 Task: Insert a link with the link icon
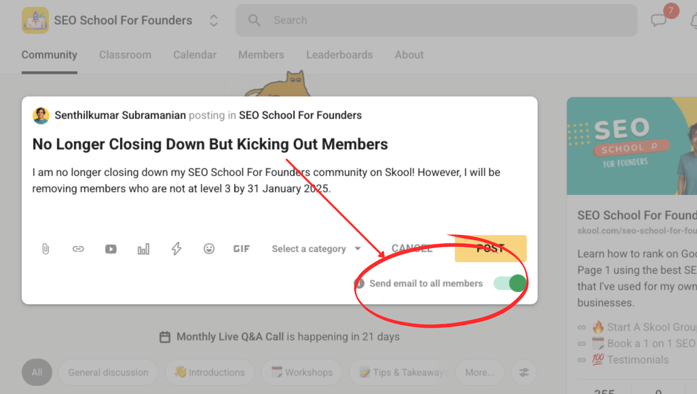click(78, 249)
